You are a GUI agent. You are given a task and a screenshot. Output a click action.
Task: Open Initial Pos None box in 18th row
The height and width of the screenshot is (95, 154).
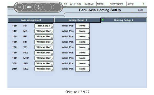(82, 53)
